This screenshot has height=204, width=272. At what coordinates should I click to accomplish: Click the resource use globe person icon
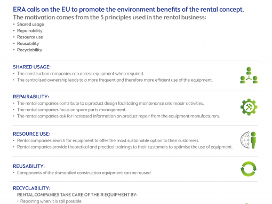pyautogui.click(x=249, y=140)
